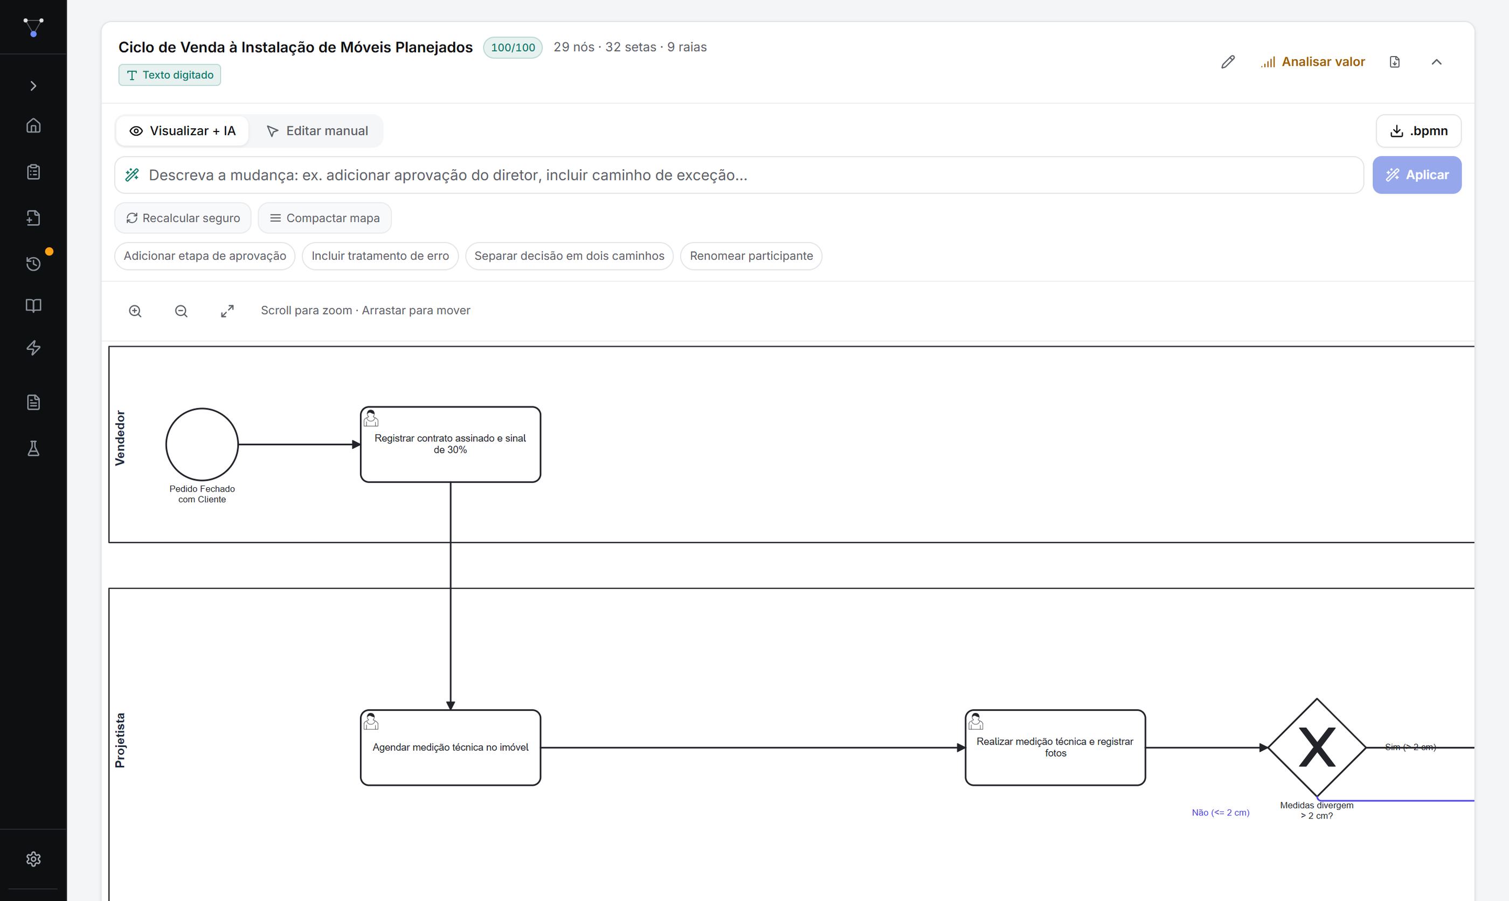Click Recalcular seguro
The width and height of the screenshot is (1509, 901).
pyautogui.click(x=183, y=218)
